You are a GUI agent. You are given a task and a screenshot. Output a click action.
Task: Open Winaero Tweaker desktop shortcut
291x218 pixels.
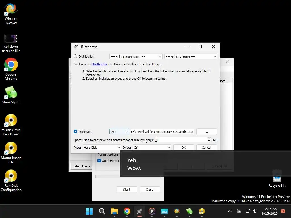coord(11,14)
